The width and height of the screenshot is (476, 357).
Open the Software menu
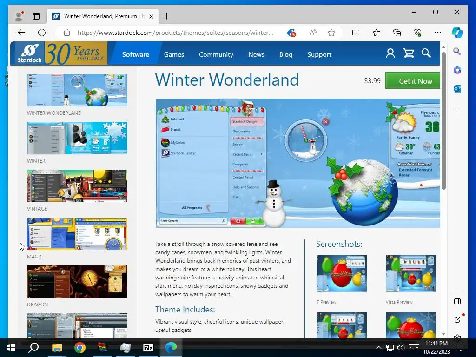coord(136,54)
